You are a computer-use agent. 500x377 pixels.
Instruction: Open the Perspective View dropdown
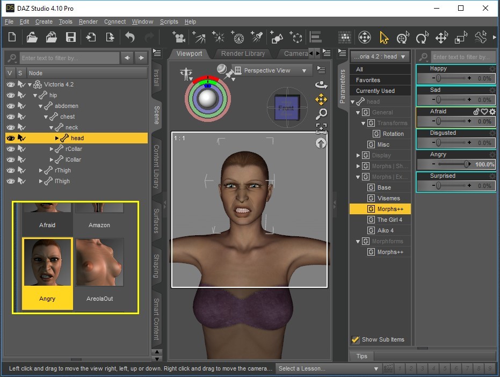[271, 70]
